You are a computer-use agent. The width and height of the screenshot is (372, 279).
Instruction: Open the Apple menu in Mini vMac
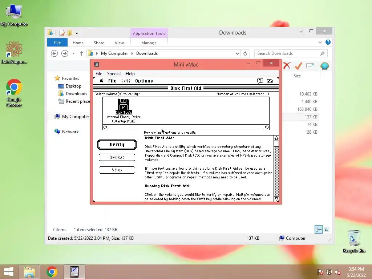tap(102, 81)
